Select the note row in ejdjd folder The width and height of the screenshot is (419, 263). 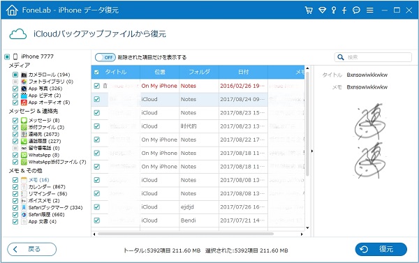pos(198,207)
